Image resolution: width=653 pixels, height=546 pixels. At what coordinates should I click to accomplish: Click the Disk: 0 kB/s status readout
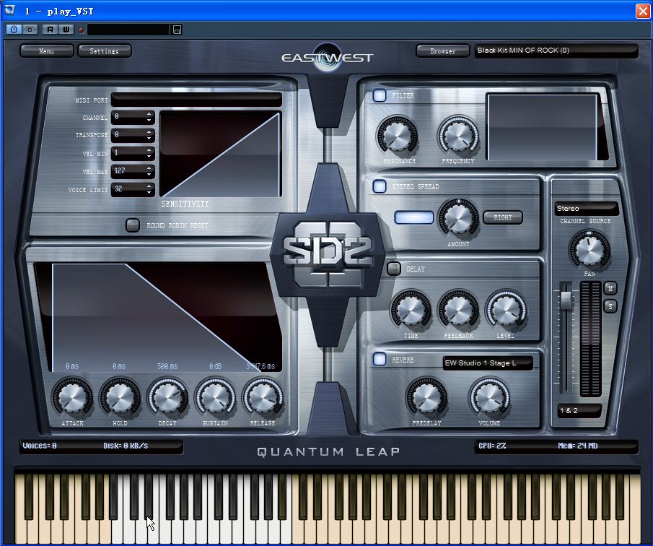pyautogui.click(x=126, y=446)
